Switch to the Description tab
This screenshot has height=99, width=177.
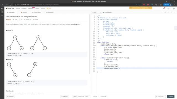(11, 12)
